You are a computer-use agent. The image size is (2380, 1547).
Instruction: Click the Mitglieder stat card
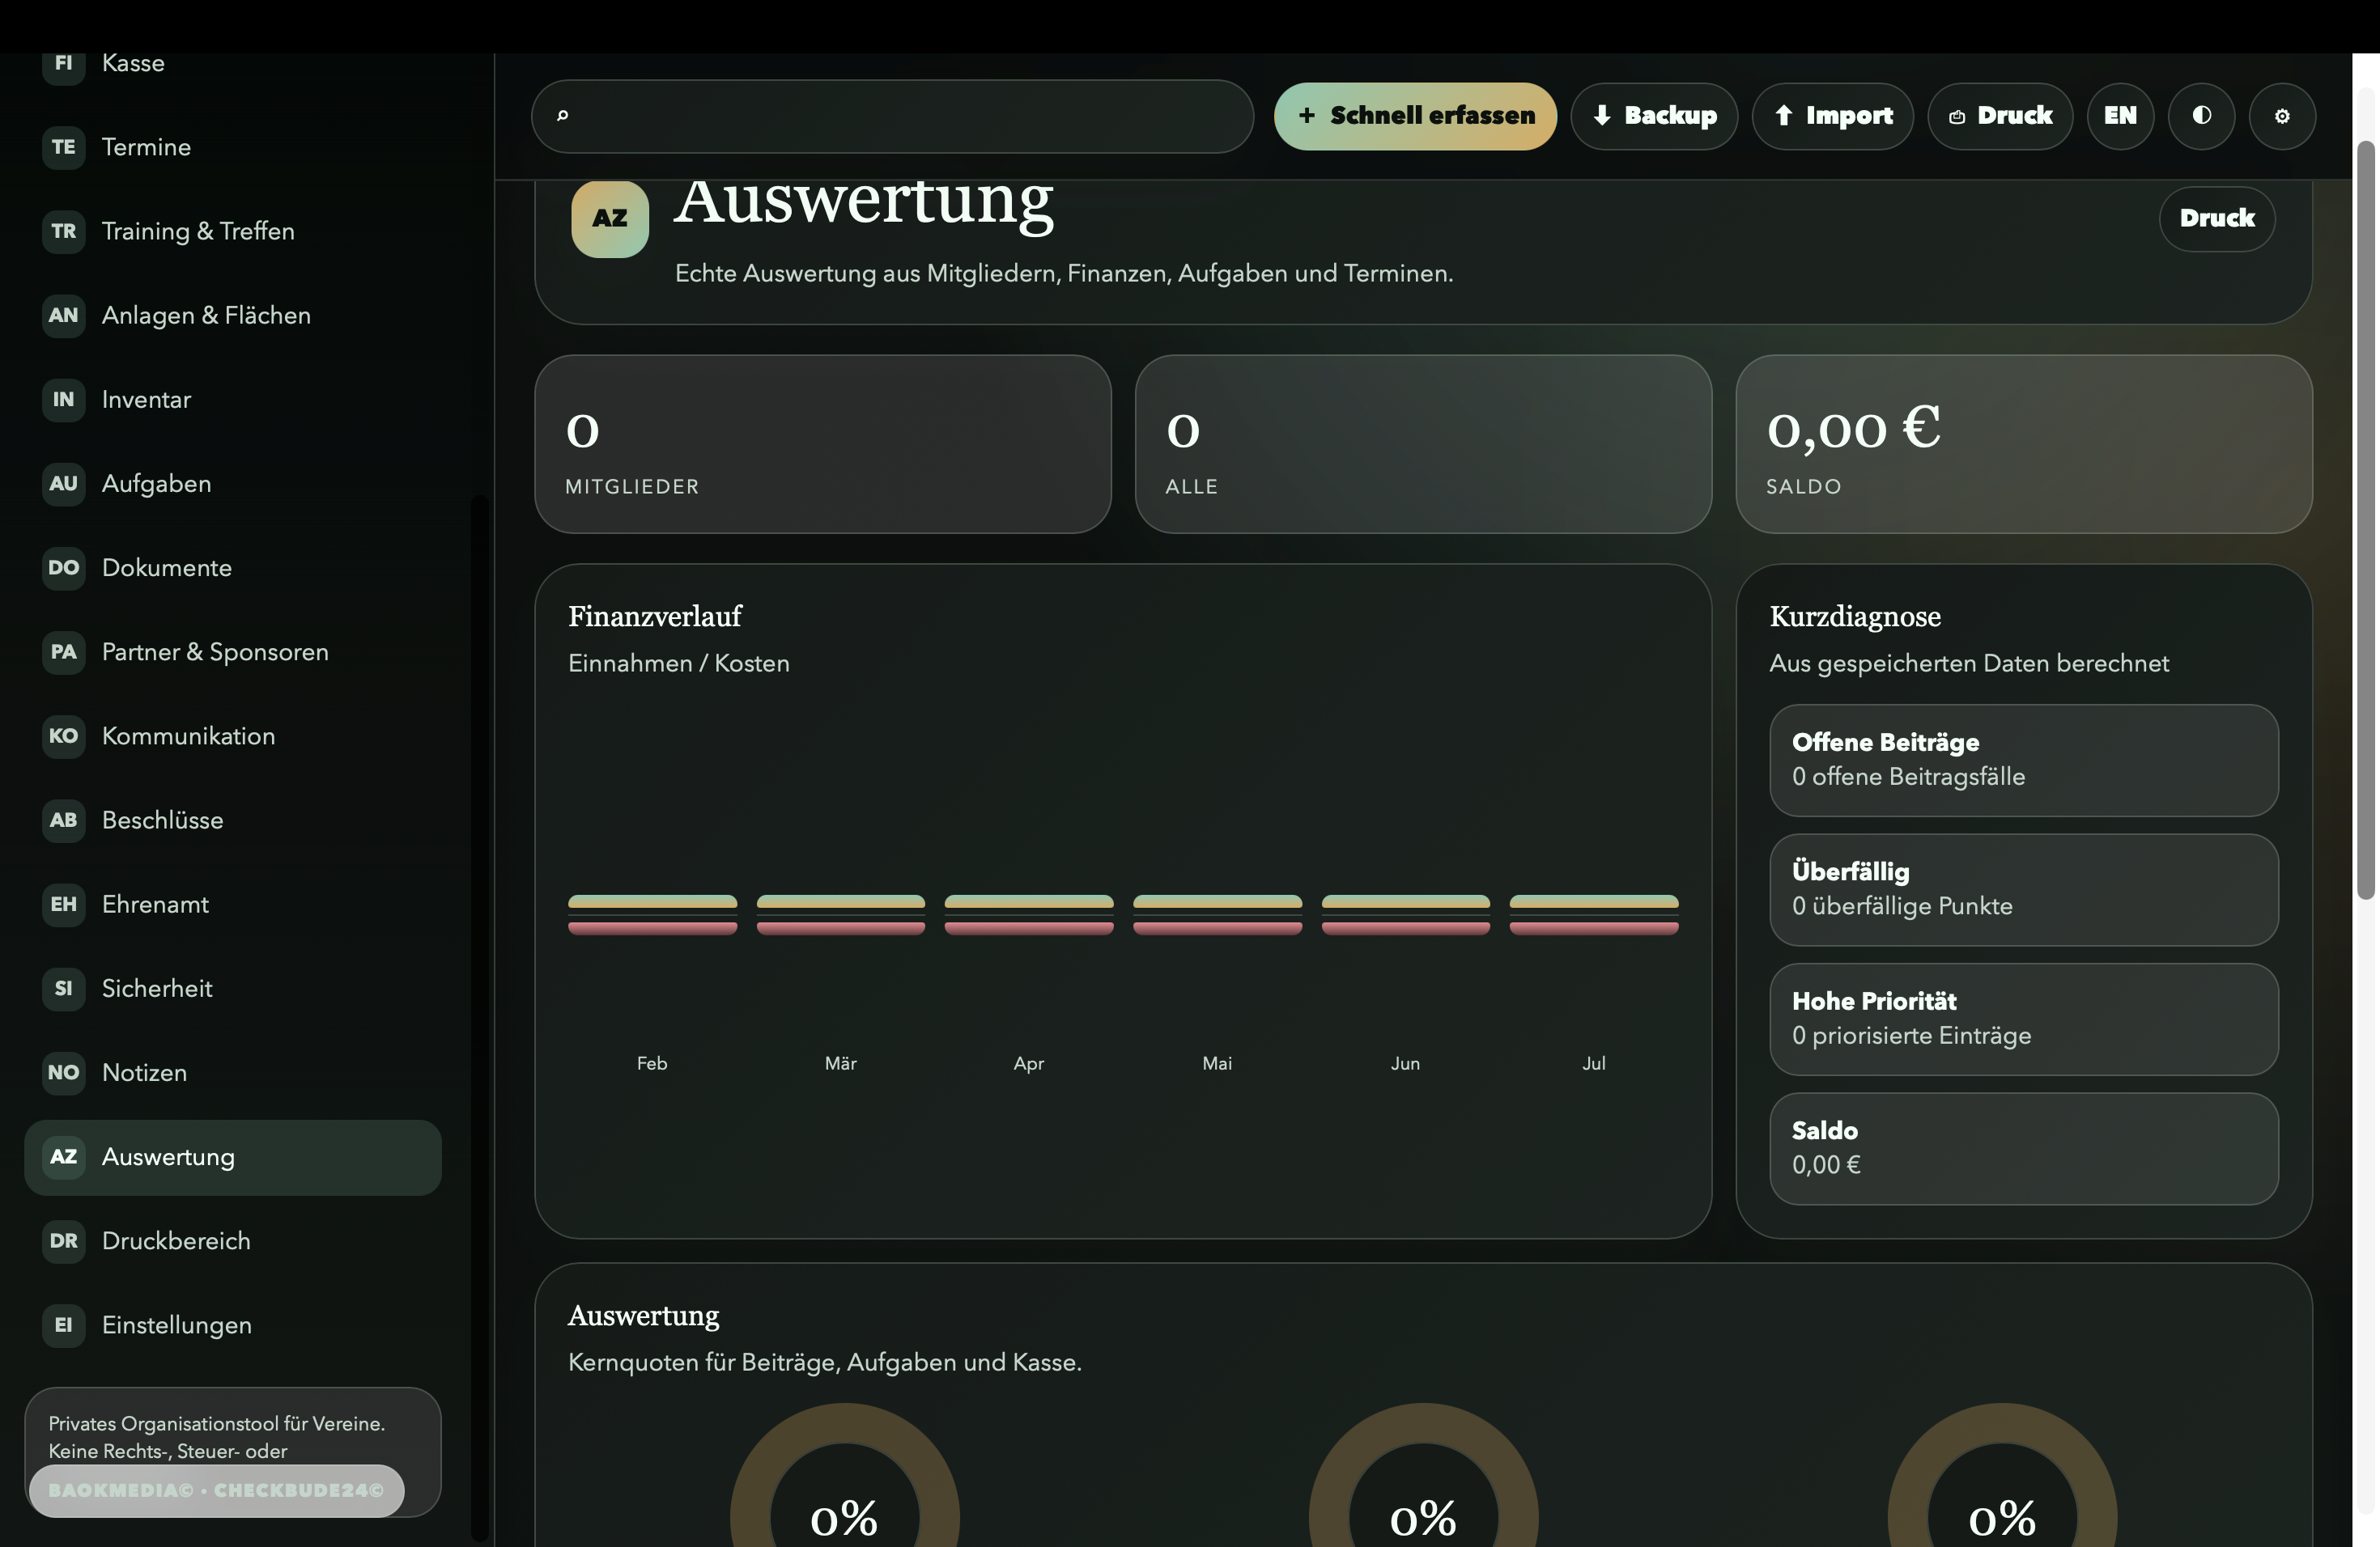823,445
